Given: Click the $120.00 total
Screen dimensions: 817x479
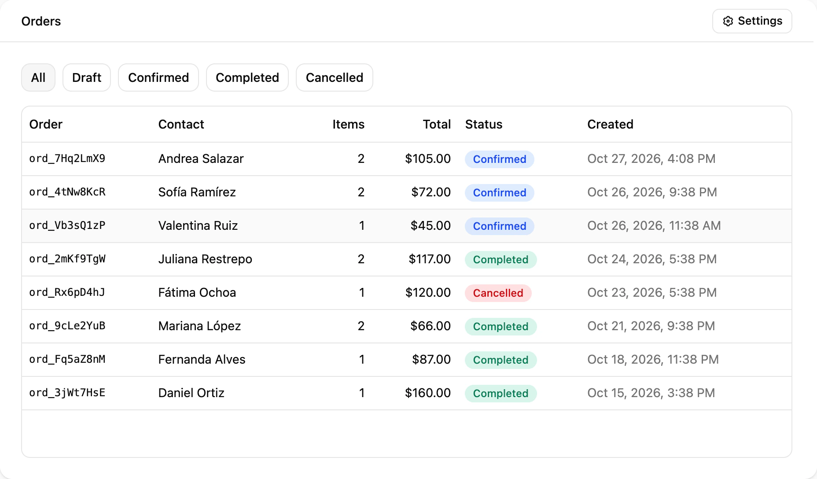Looking at the screenshot, I should (428, 292).
